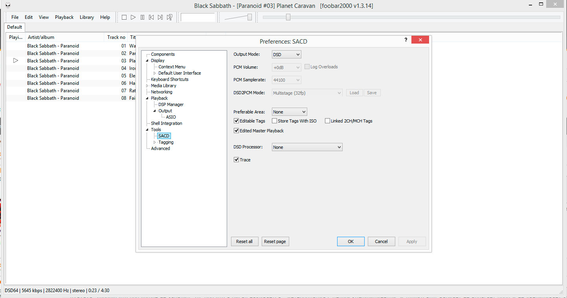Click the Stop playback toolbar icon

124,17
